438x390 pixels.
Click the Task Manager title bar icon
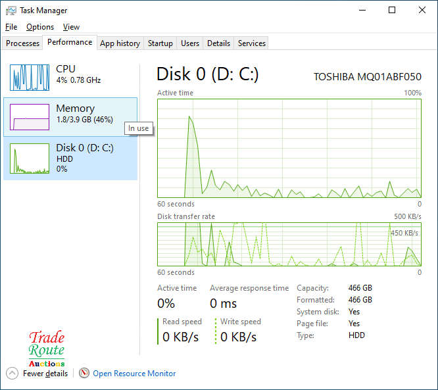click(11, 11)
